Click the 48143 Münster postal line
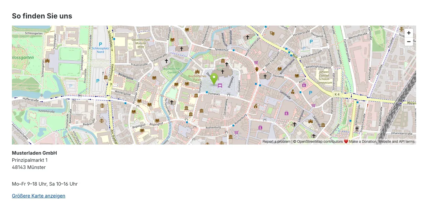This screenshot has height=210, width=428. (x=29, y=167)
